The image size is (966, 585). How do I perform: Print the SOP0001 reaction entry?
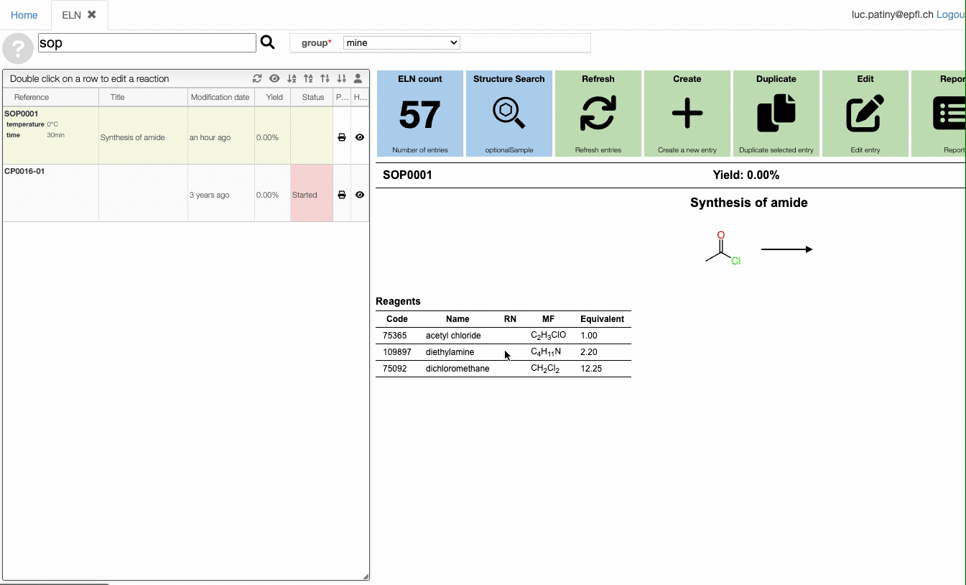(342, 137)
